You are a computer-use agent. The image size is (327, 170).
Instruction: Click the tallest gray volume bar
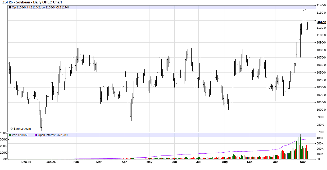click(300, 135)
